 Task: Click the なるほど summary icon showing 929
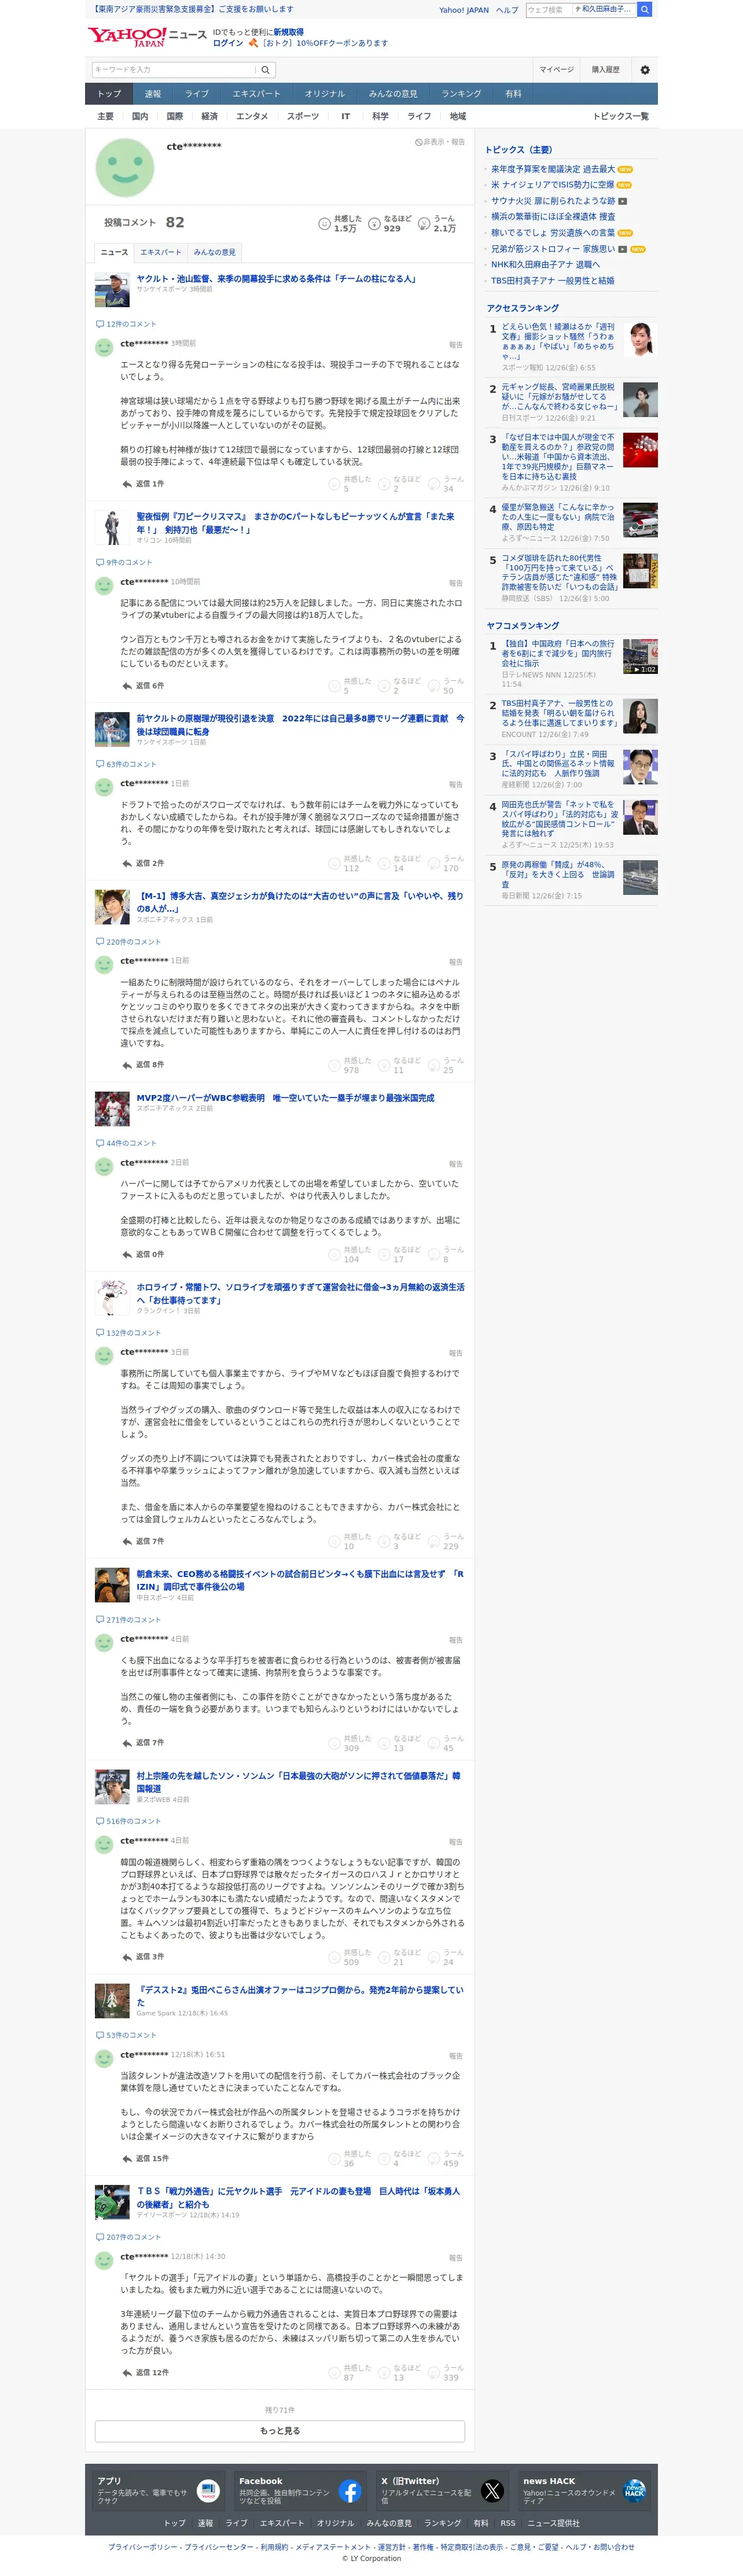tap(374, 223)
